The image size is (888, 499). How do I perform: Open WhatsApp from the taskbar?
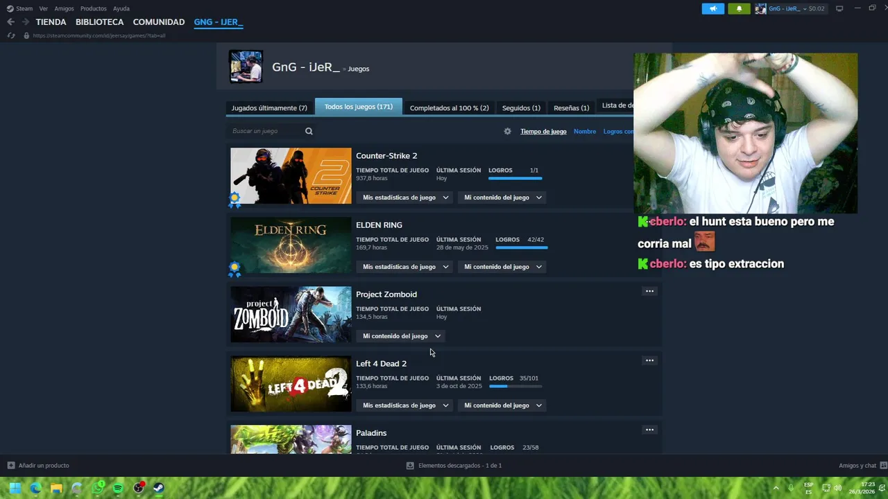pos(97,488)
